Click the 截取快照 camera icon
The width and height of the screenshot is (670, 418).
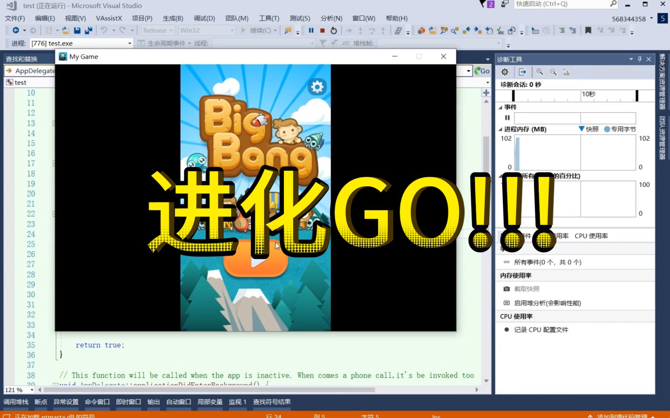[506, 289]
